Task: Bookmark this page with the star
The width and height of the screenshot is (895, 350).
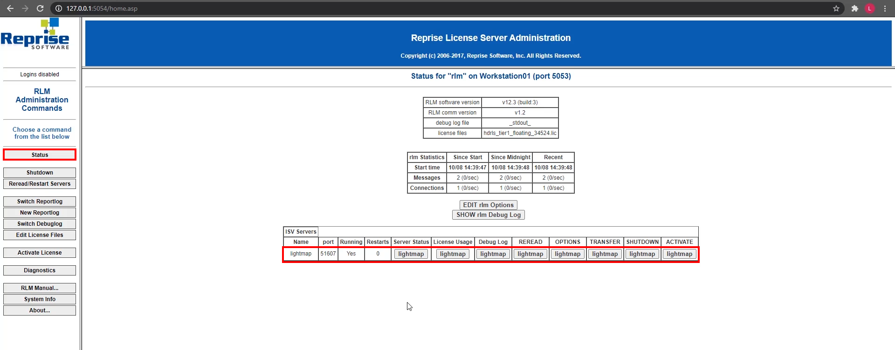Action: pos(836,8)
